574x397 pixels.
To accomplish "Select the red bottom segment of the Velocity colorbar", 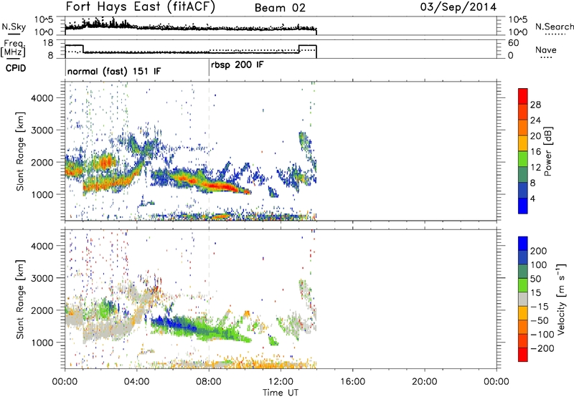I will (523, 355).
